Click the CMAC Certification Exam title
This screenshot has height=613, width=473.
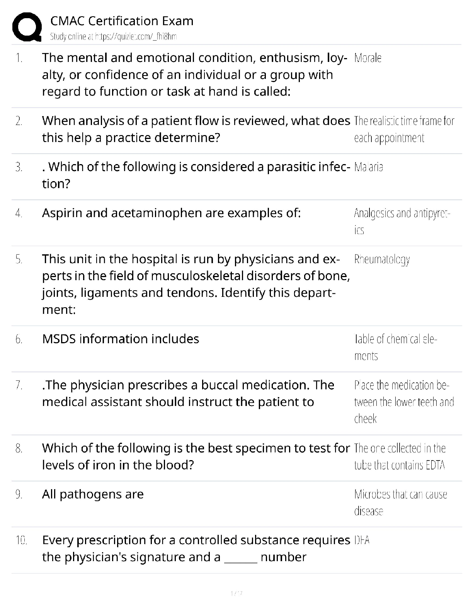[x=122, y=21]
